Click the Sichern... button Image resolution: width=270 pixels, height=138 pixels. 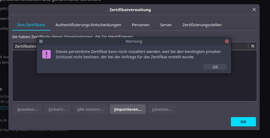pyautogui.click(x=57, y=109)
